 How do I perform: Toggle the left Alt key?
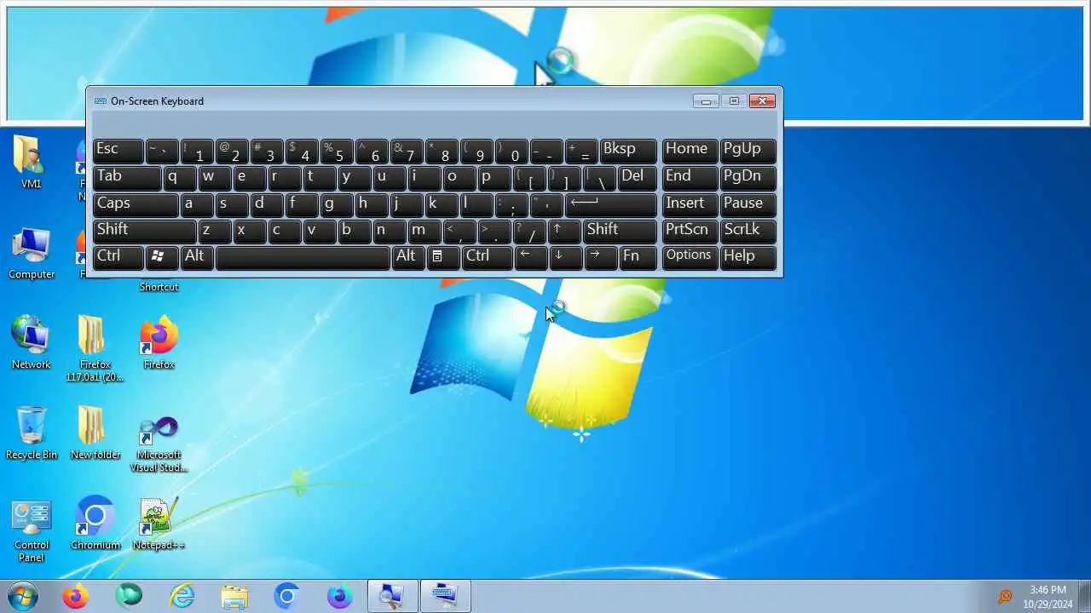click(x=197, y=257)
